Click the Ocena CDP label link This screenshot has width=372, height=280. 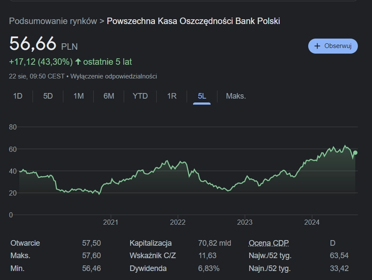268,243
